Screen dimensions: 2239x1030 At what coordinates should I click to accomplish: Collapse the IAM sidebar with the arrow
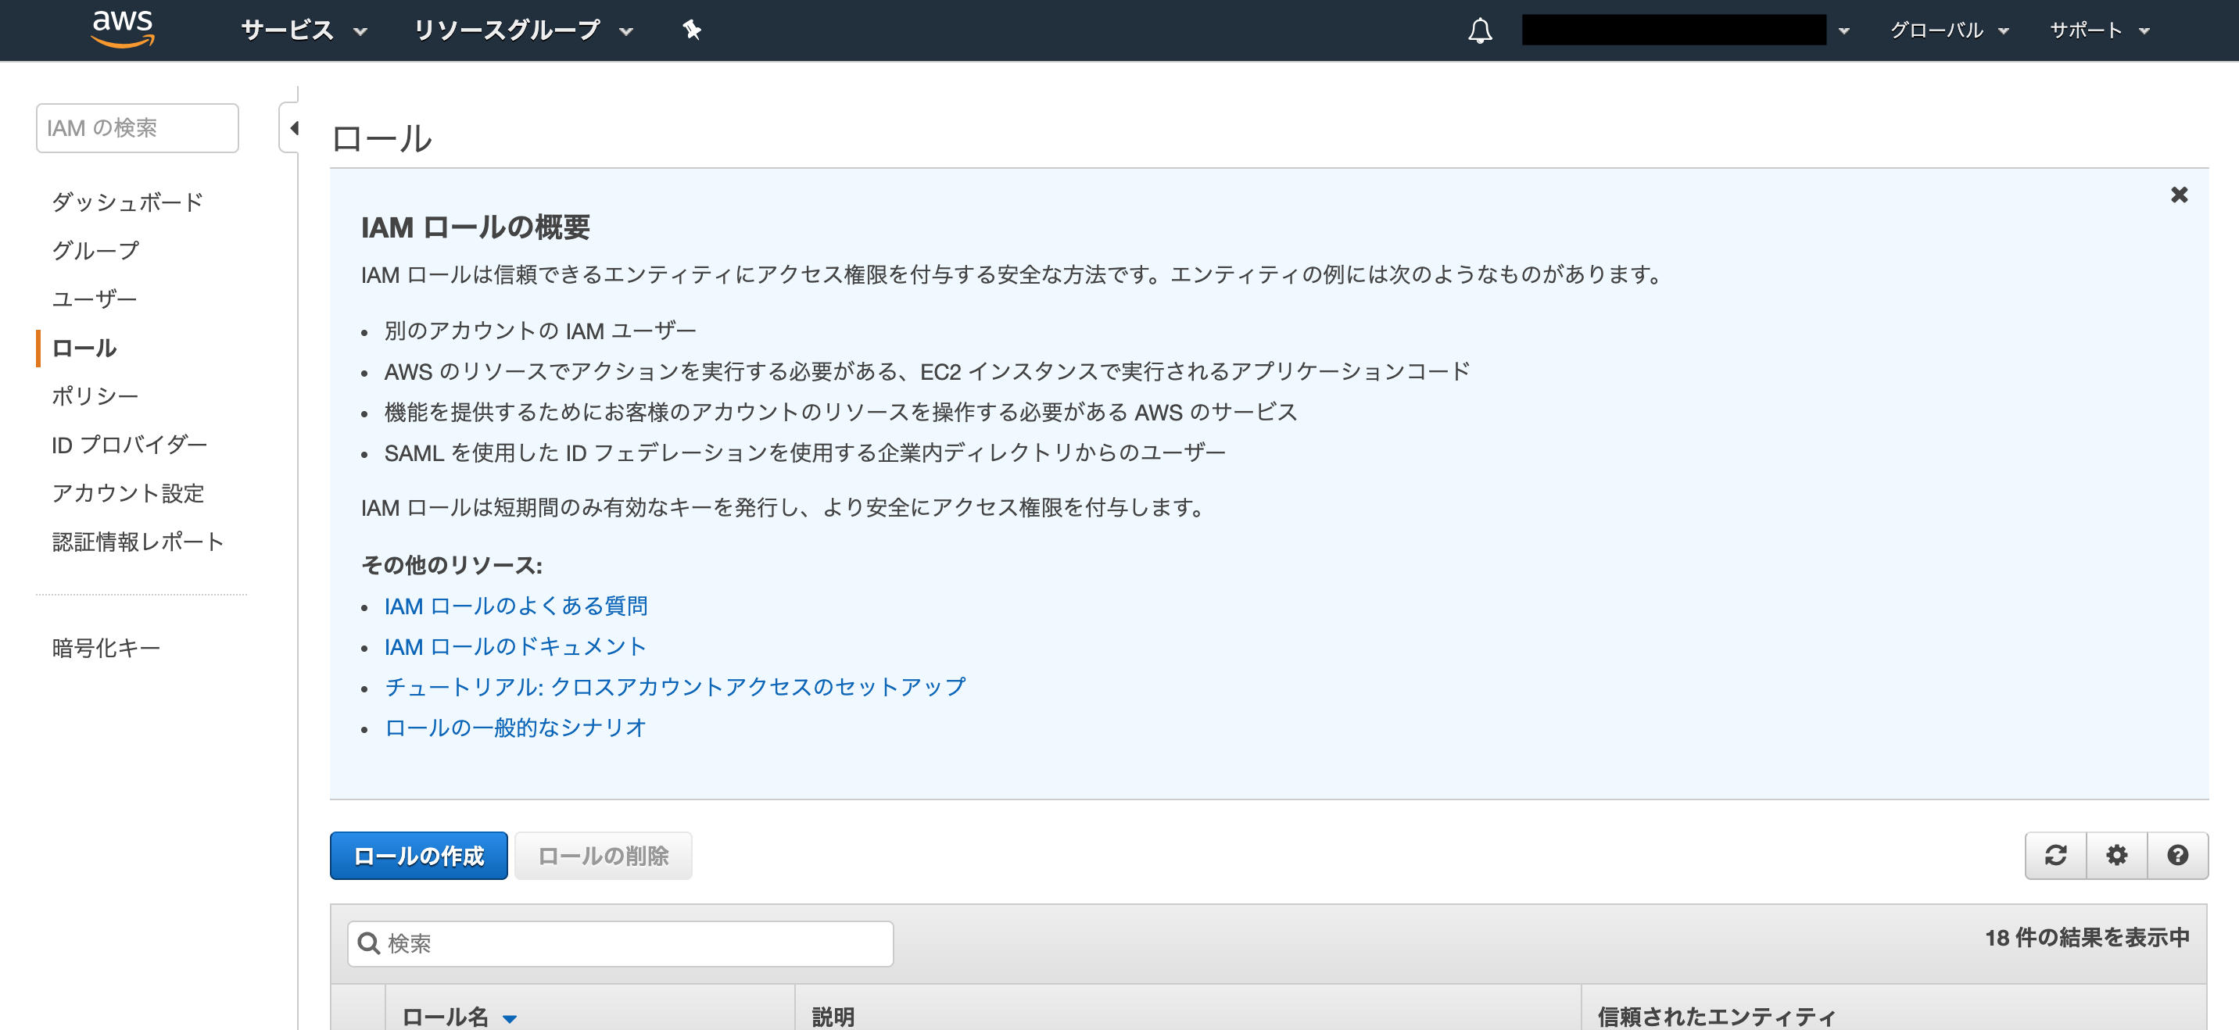pos(292,127)
